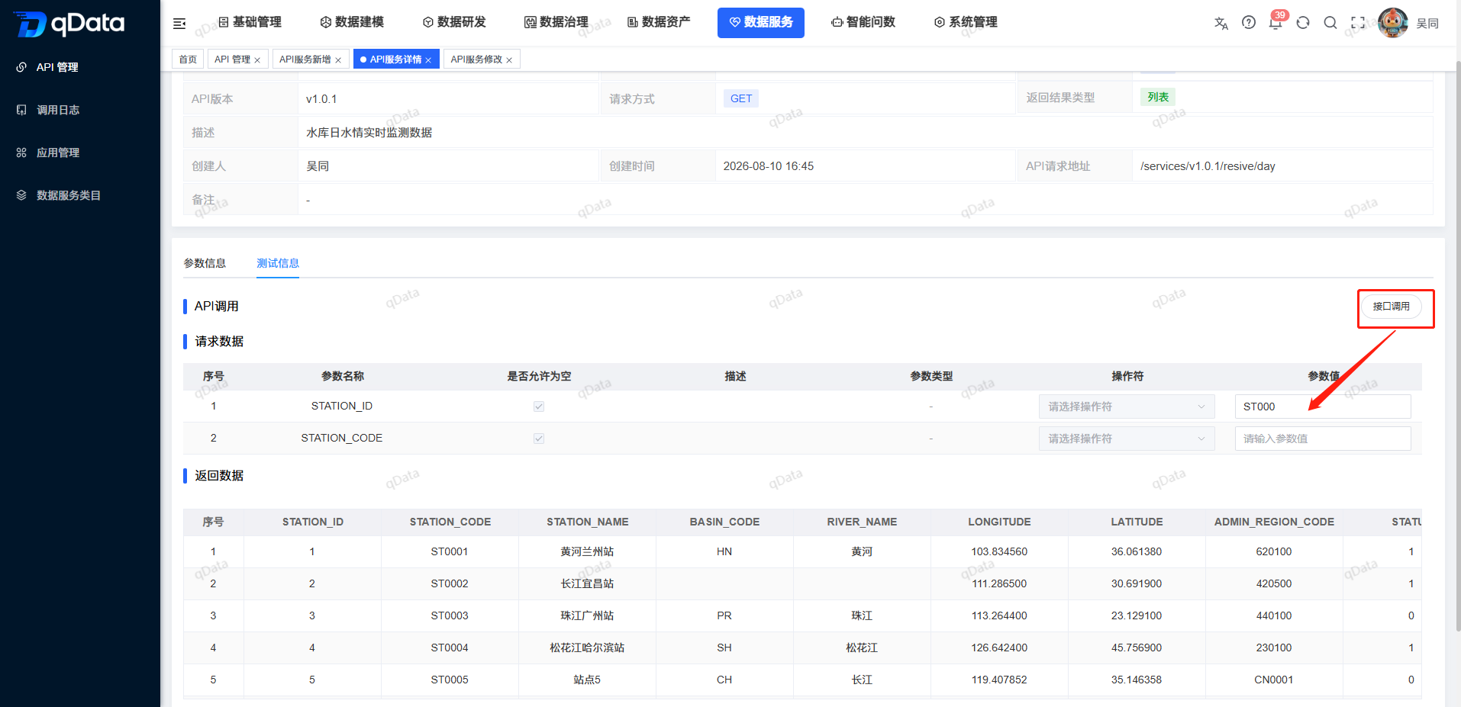Image resolution: width=1461 pixels, height=707 pixels.
Task: Close the API服务详情 page tab
Action: [x=428, y=60]
